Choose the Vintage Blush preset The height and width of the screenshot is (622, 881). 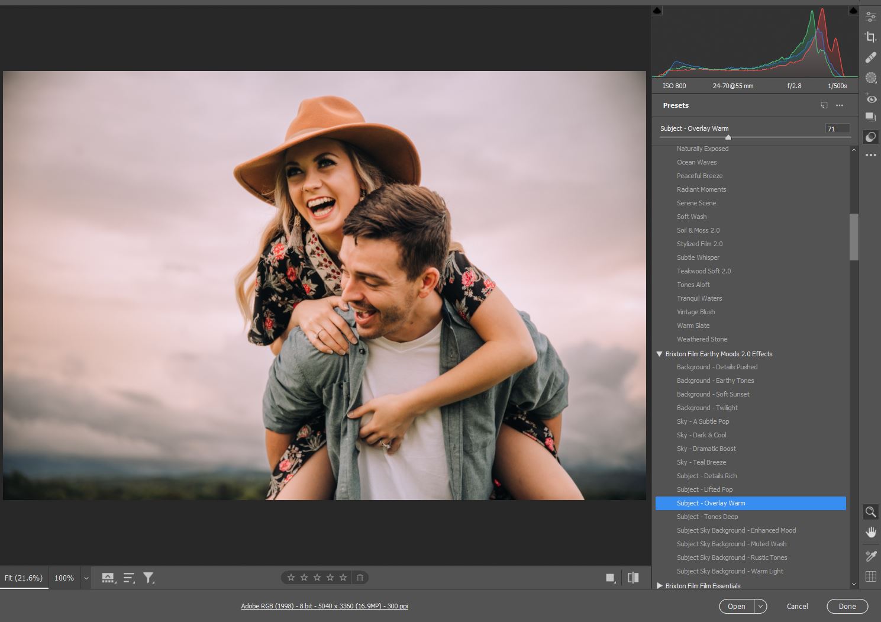pyautogui.click(x=696, y=312)
